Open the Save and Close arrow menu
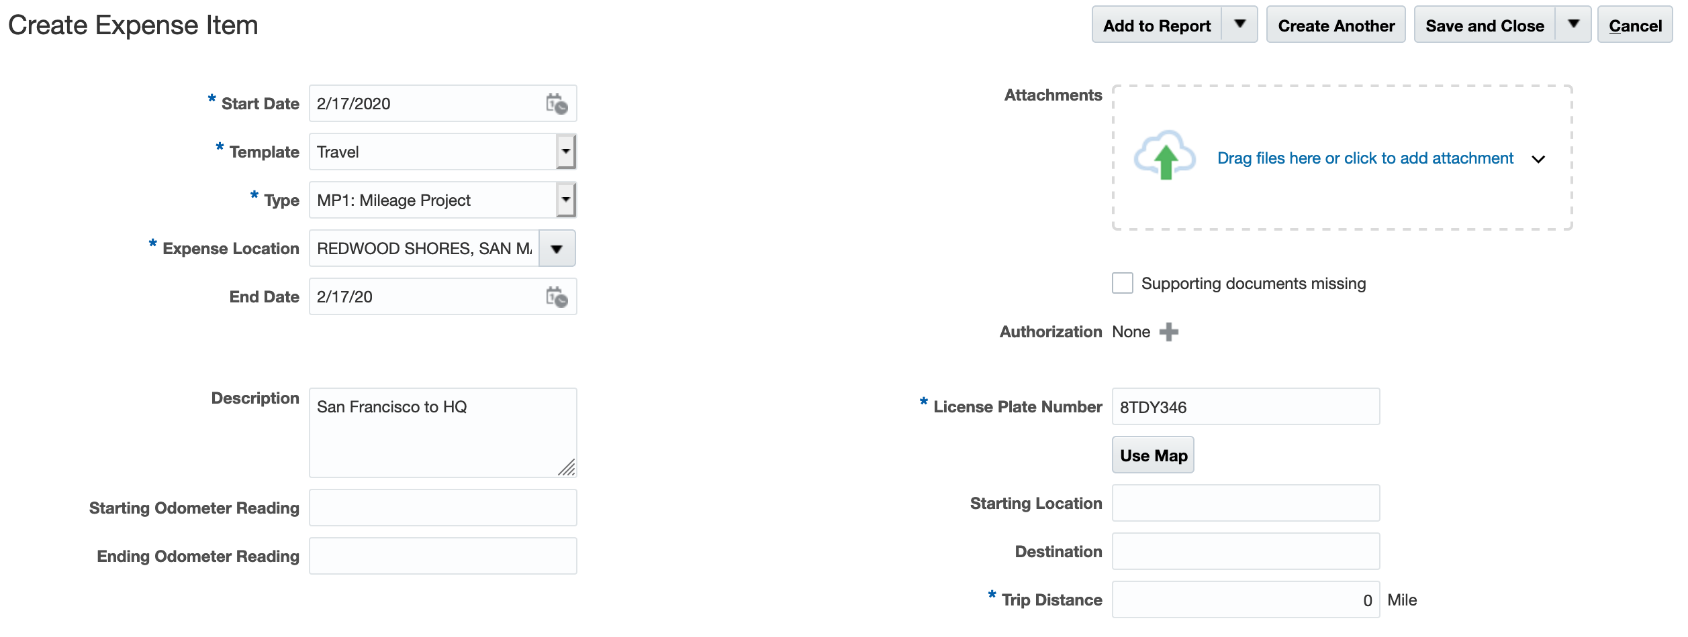The height and width of the screenshot is (637, 1688). click(1573, 25)
